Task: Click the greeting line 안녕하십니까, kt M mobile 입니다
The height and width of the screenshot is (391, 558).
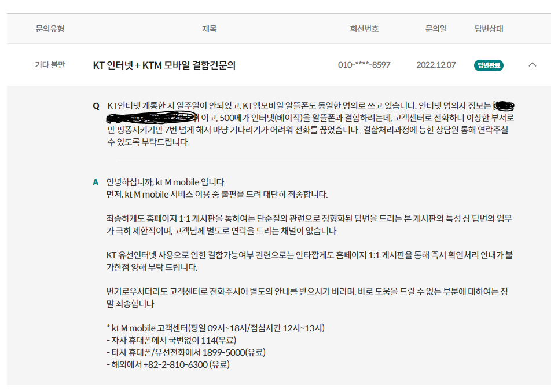Action: 166,182
